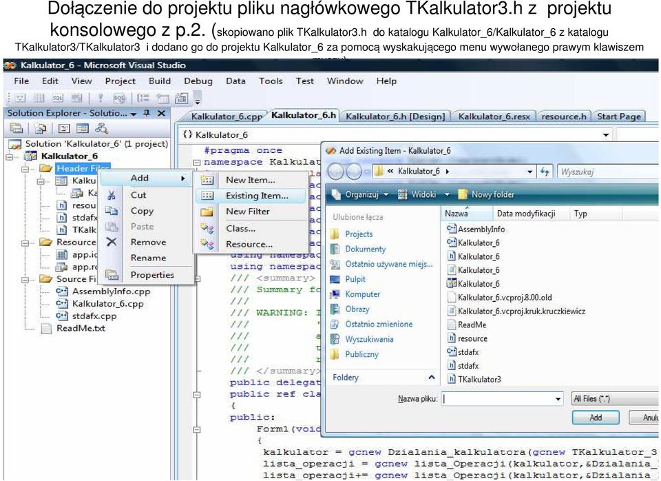Click the Nowy folder button
661x481 pixels.
tap(486, 194)
